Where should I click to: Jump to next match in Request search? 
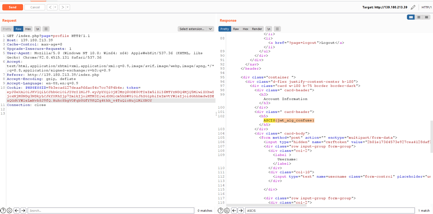[23, 211]
